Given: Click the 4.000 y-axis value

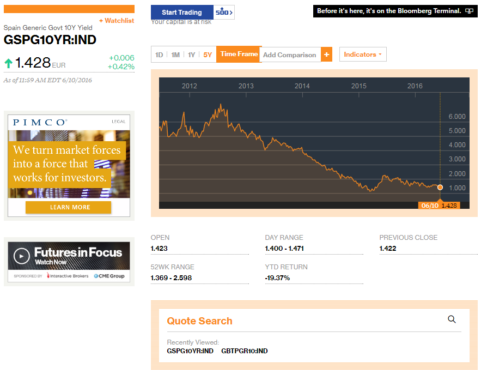Looking at the screenshot, I should pos(457,145).
